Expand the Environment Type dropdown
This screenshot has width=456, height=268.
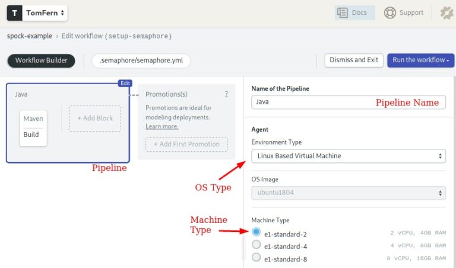click(x=348, y=156)
